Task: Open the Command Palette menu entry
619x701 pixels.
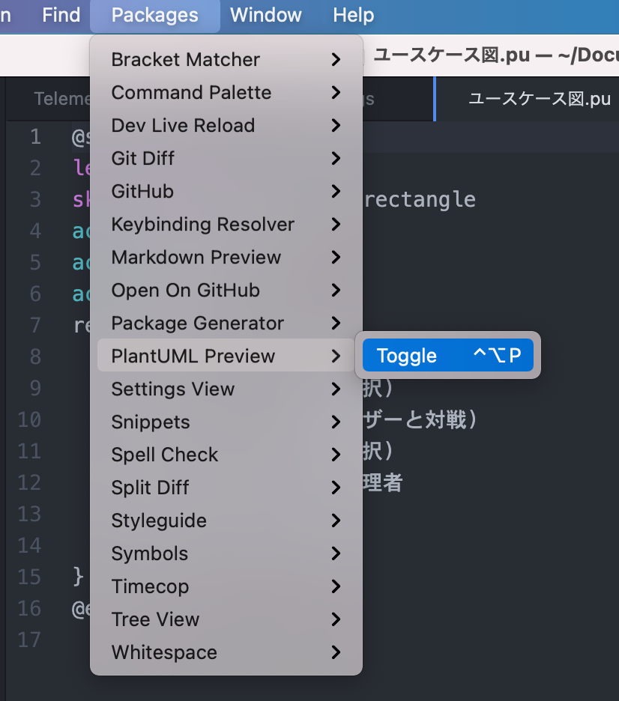Action: 190,92
